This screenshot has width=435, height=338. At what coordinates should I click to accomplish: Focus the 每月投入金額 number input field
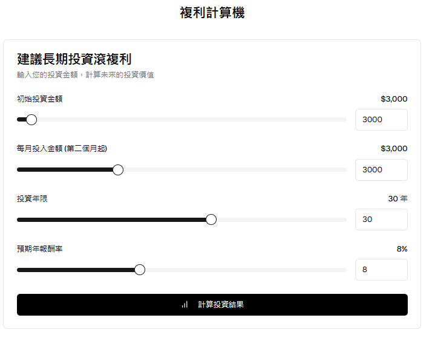pyautogui.click(x=381, y=170)
